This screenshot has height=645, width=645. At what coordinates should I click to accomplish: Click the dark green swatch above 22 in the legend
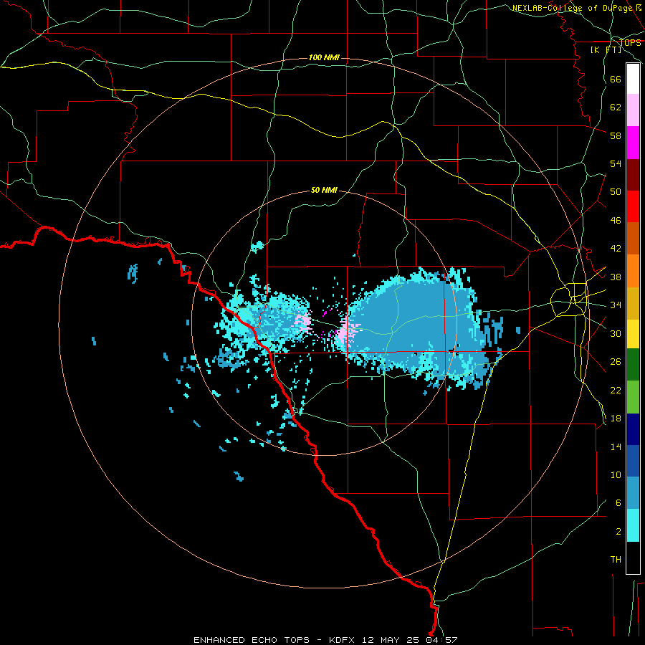pos(633,365)
